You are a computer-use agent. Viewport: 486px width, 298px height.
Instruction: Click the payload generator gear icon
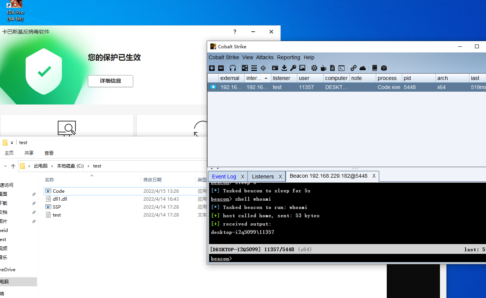[x=314, y=68]
